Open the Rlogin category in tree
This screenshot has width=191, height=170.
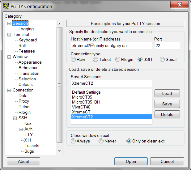coord(24,113)
